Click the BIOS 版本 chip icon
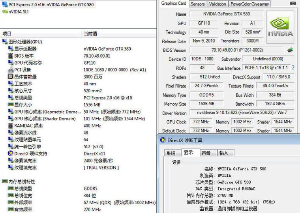This screenshot has width=300, height=213. click(11, 56)
